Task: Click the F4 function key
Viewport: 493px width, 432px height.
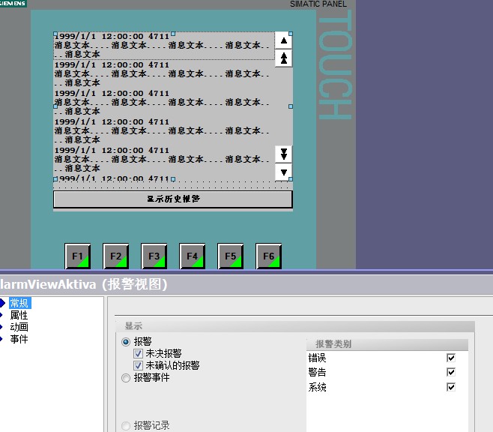Action: tap(192, 256)
